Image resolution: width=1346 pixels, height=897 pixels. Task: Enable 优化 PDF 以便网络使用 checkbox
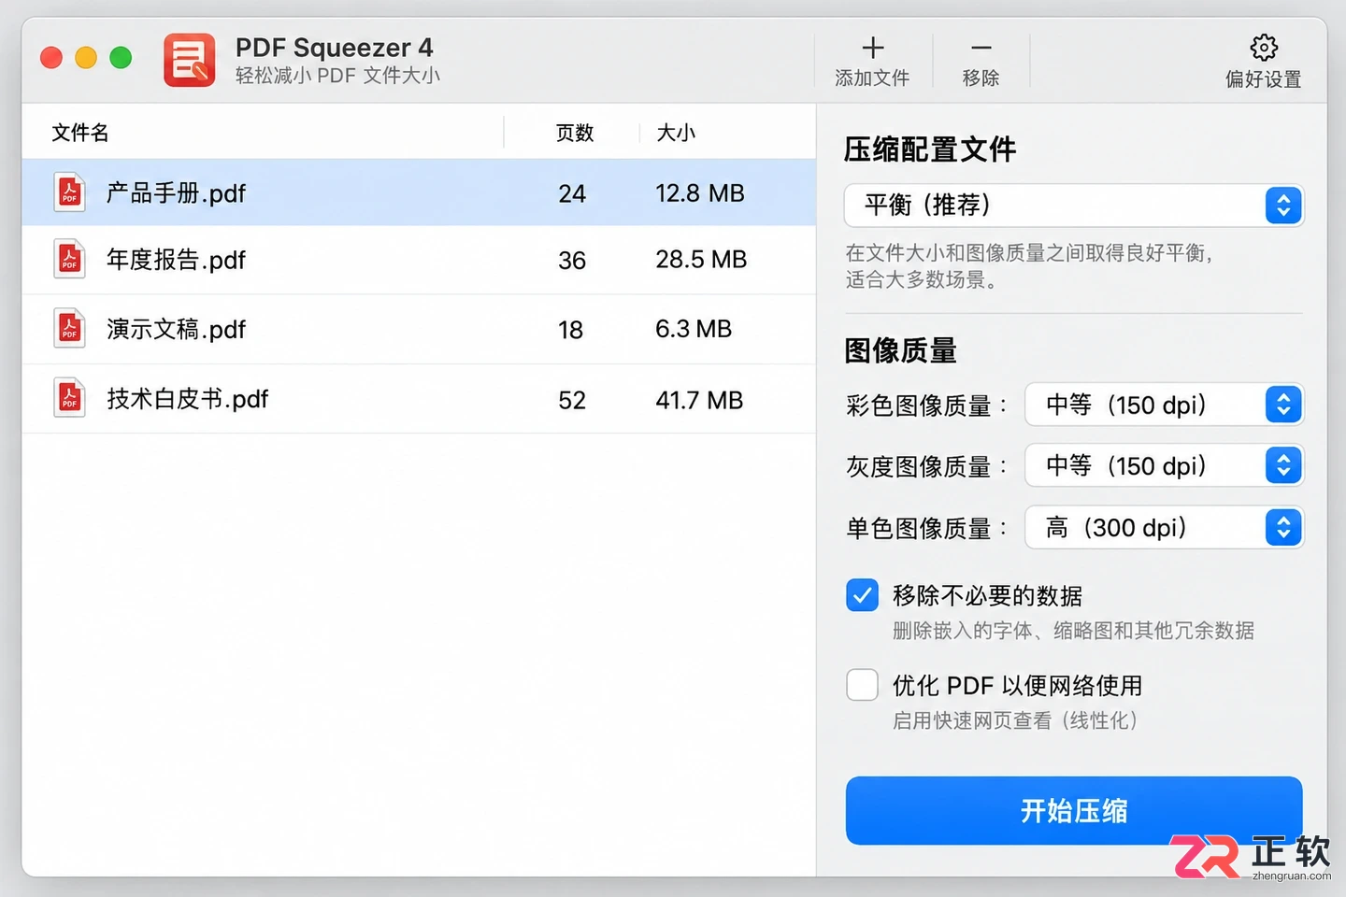click(x=862, y=685)
